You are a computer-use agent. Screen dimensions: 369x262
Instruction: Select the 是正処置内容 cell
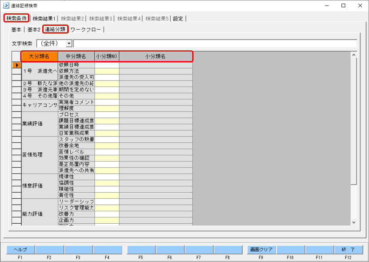(76, 165)
